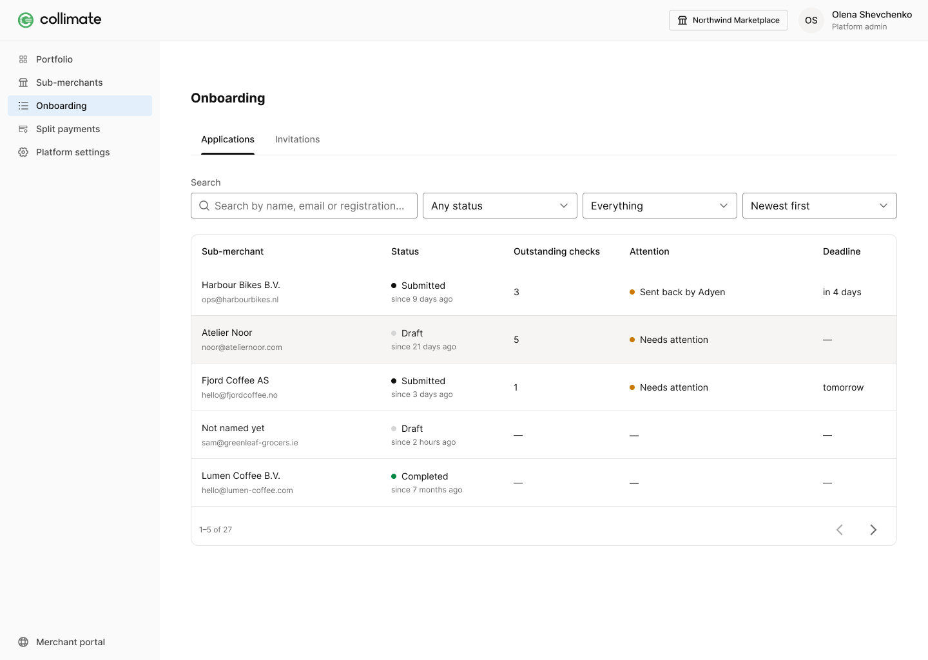Click the search by name input field
This screenshot has height=660, width=928.
[x=304, y=206]
